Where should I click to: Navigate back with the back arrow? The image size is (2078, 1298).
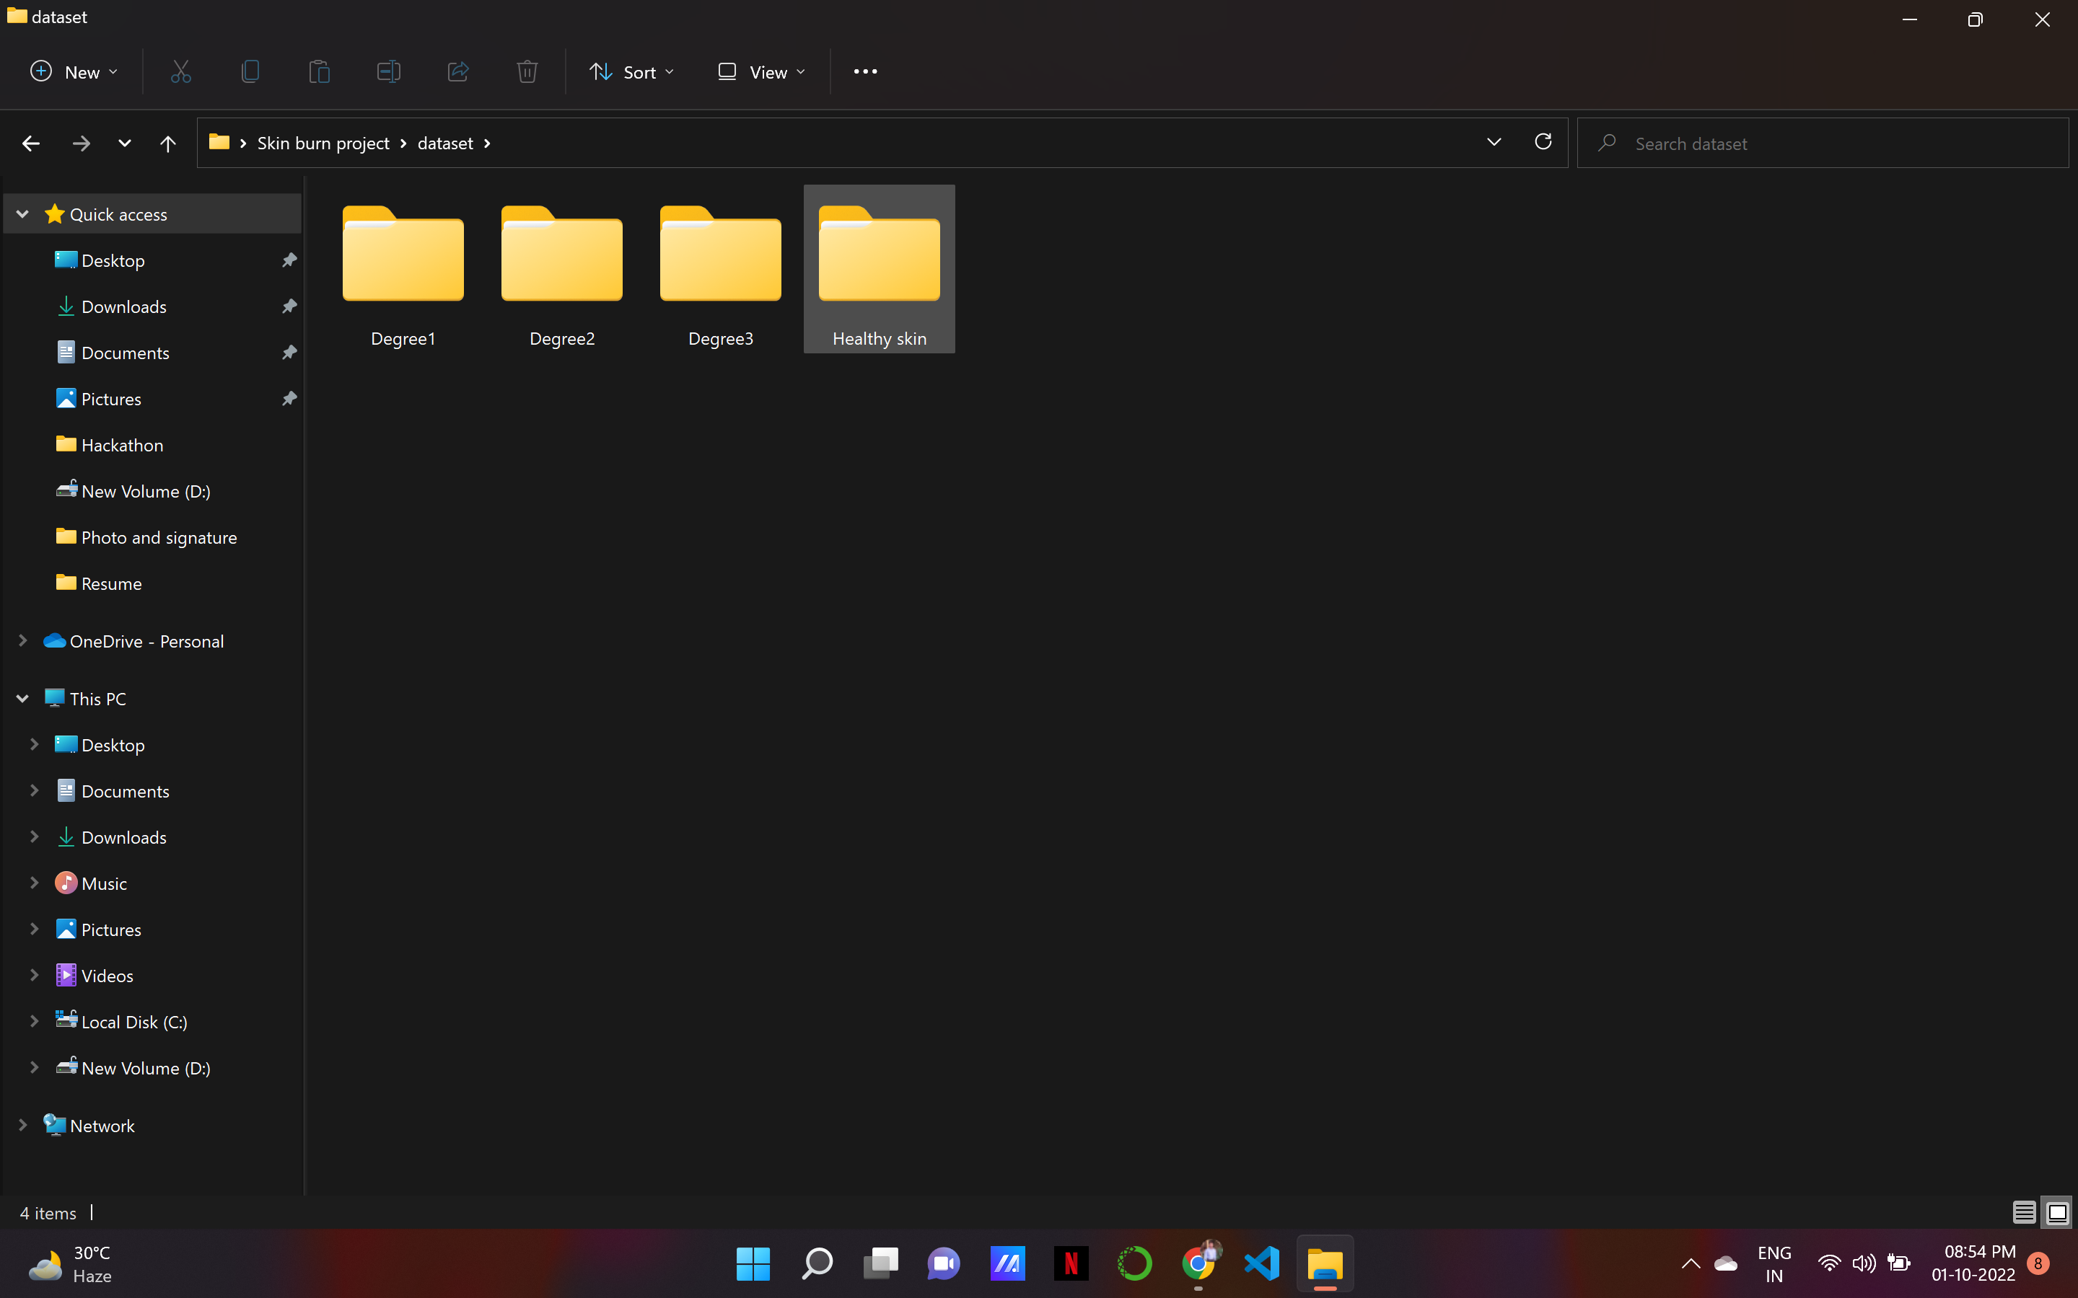31,144
